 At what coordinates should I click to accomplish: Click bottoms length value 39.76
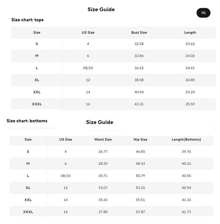pos(187,152)
